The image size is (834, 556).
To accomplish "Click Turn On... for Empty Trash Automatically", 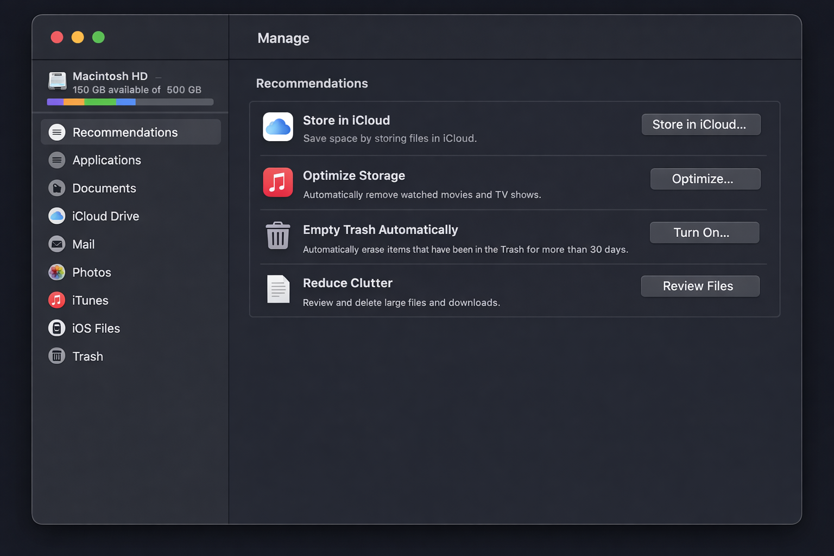I will click(705, 232).
